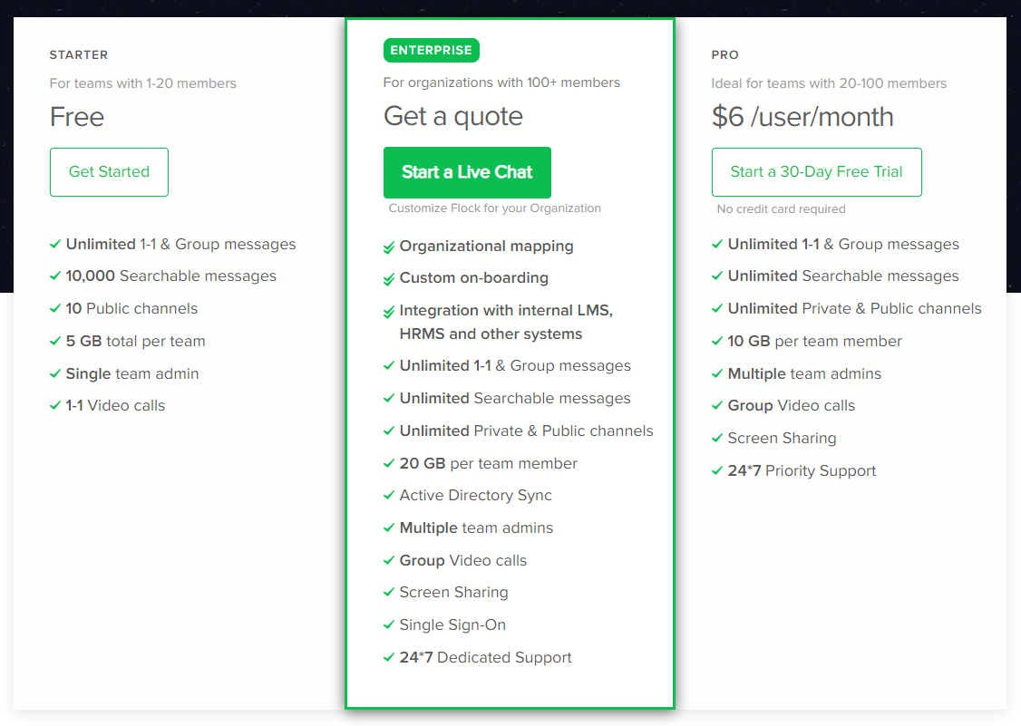
Task: Select the green ENTERPRISE badge
Action: [x=431, y=51]
